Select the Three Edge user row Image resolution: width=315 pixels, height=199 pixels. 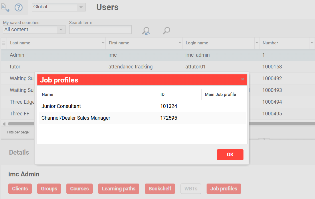point(22,102)
